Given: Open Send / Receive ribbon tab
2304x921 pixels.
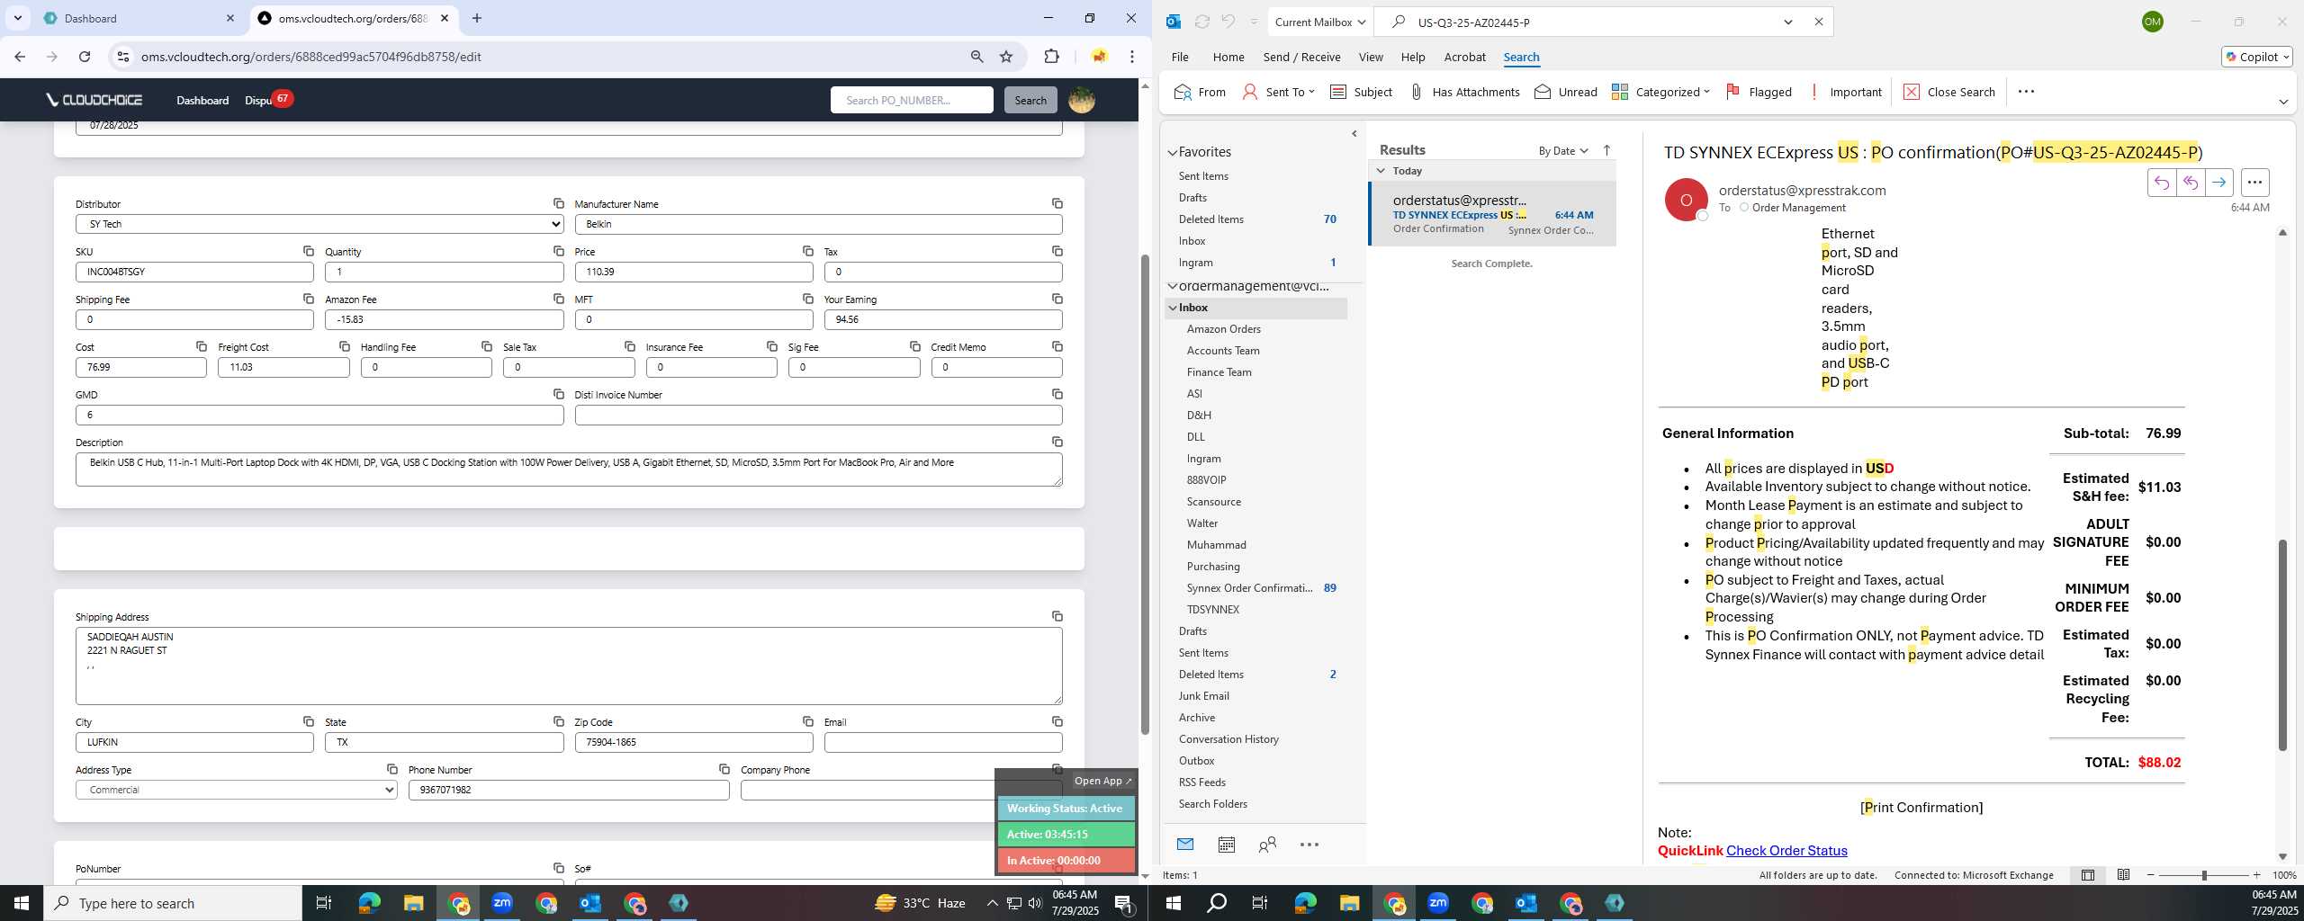Looking at the screenshot, I should [x=1301, y=57].
